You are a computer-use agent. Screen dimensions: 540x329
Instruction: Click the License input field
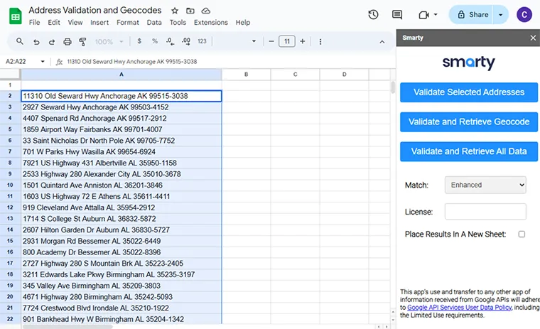(x=485, y=211)
